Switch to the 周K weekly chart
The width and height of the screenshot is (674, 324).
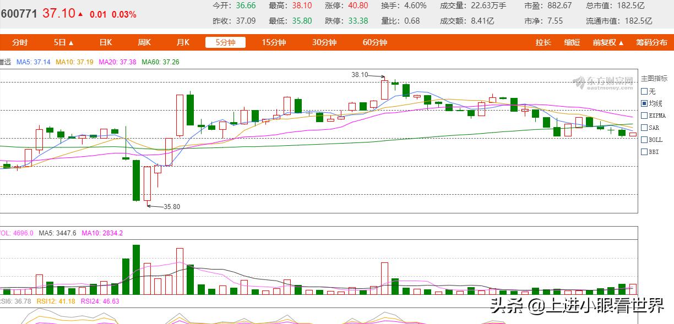(x=144, y=42)
